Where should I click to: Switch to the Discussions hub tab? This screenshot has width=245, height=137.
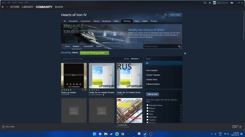tap(73, 21)
